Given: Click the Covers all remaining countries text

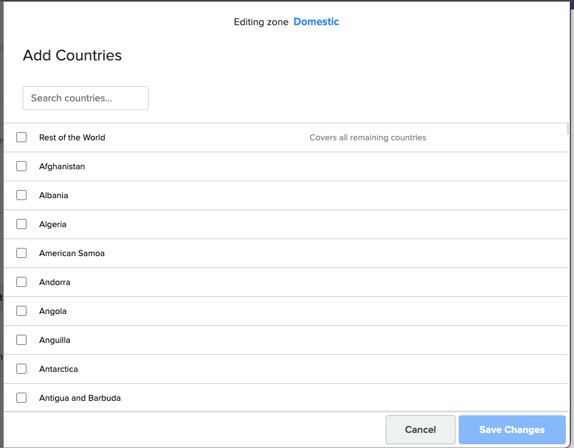Looking at the screenshot, I should (x=368, y=138).
